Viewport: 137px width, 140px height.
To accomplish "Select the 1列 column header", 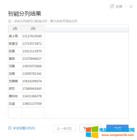I will (x=15, y=29).
